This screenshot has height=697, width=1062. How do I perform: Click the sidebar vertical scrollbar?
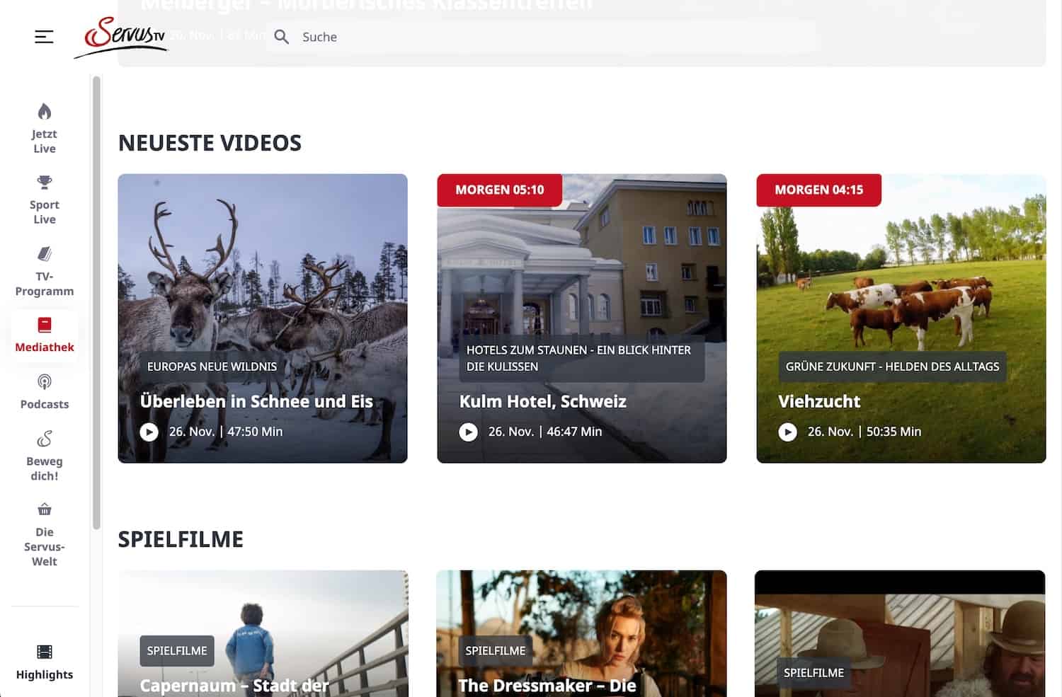pyautogui.click(x=96, y=304)
